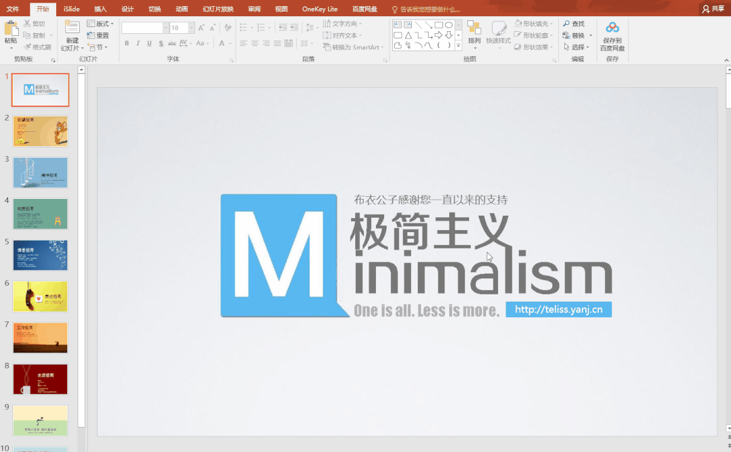Screen dimensions: 731x452
Task: Click the Paste icon in clipboard group
Action: click(x=11, y=29)
